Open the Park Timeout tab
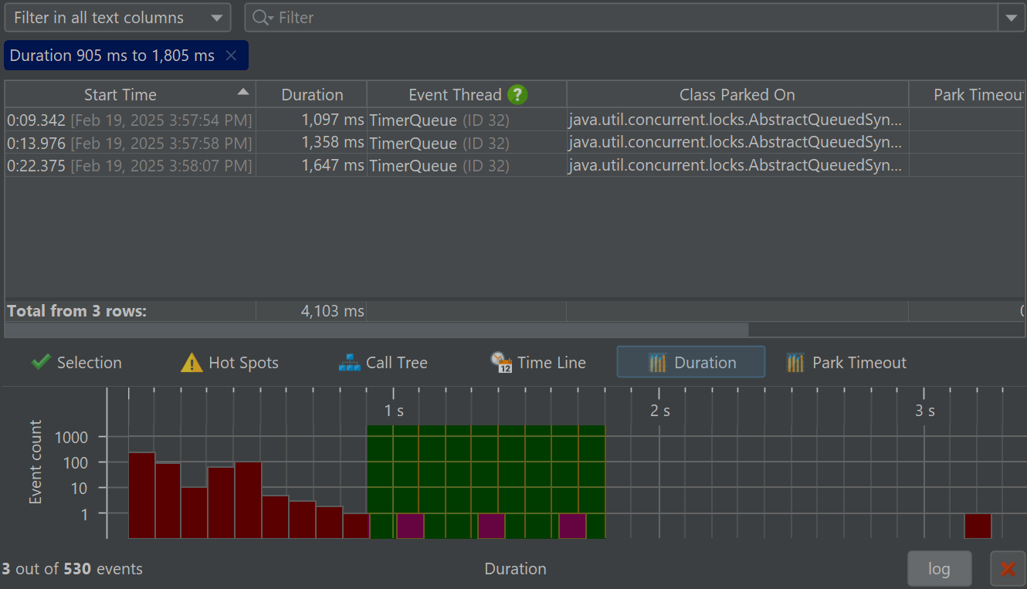1027x589 pixels. coord(846,363)
